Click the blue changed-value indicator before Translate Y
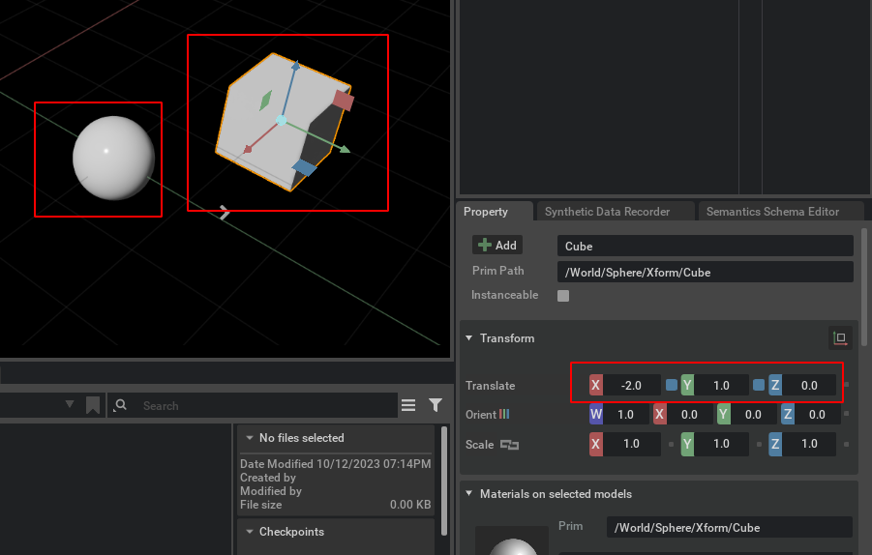 (672, 385)
